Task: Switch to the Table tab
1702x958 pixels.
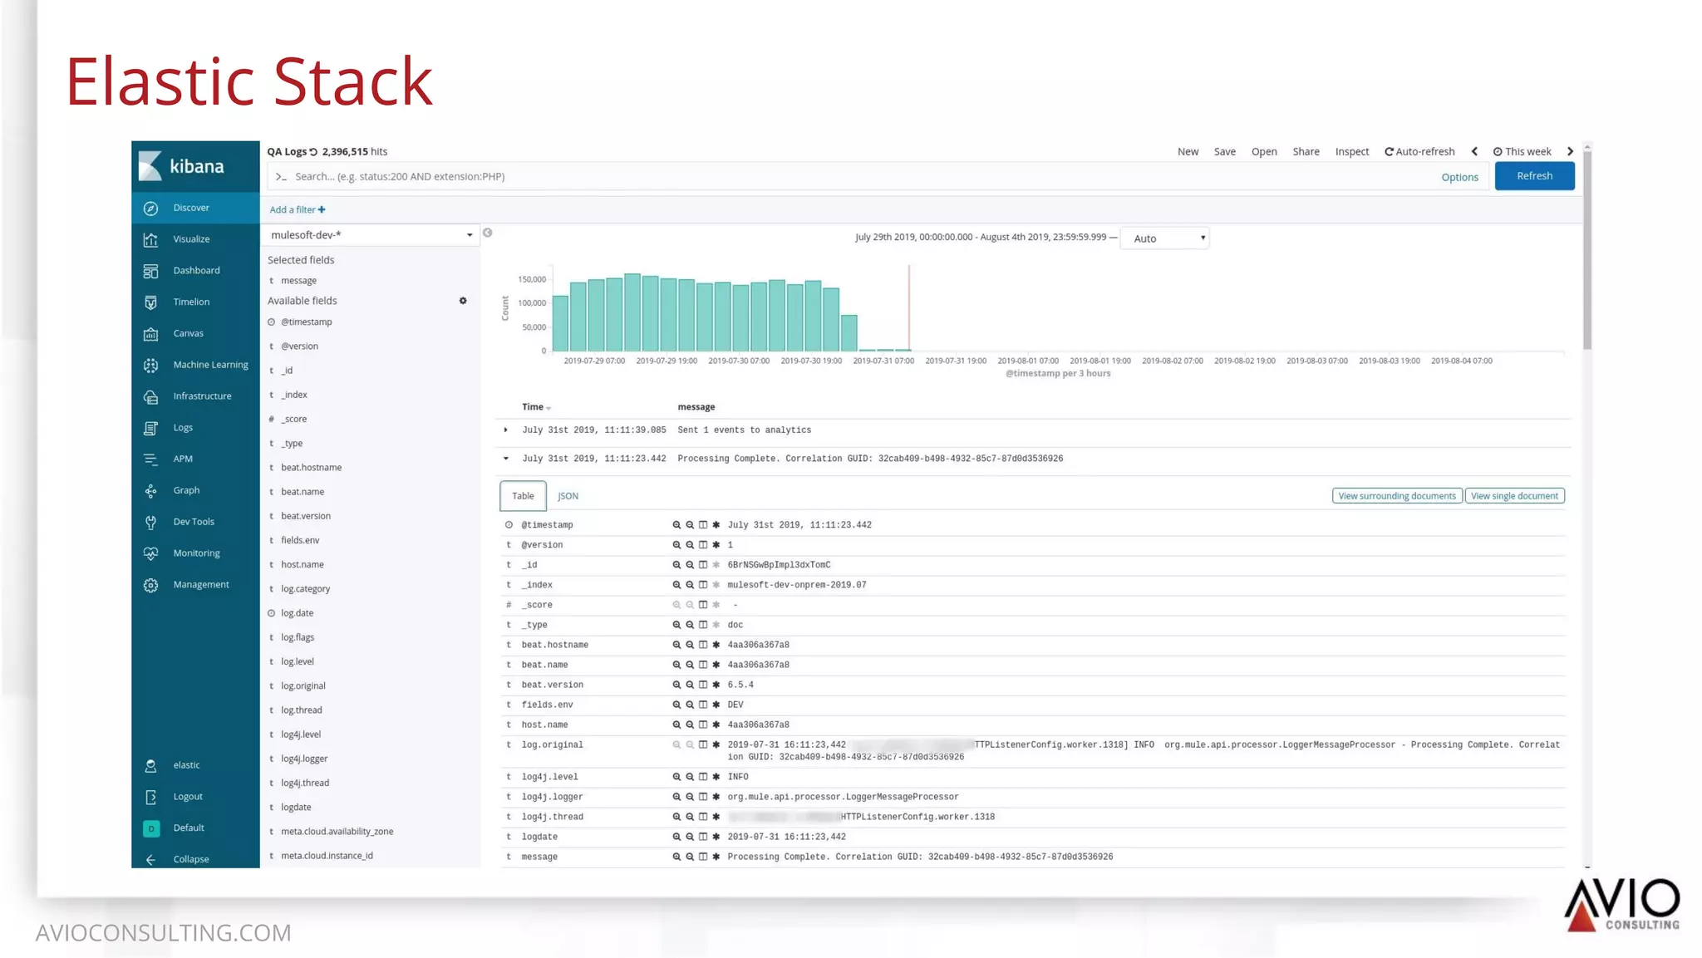Action: (x=523, y=496)
